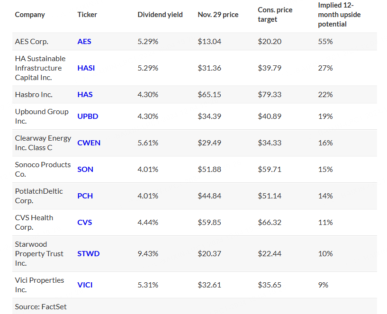Select the Cons. price target header

pos(275,15)
